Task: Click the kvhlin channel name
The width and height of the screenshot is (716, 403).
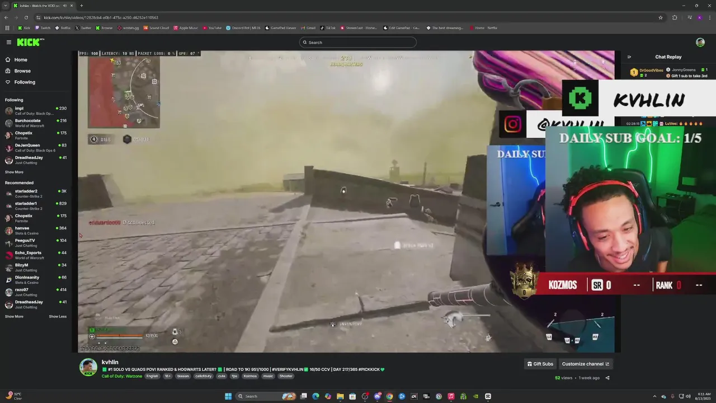Action: pyautogui.click(x=110, y=362)
